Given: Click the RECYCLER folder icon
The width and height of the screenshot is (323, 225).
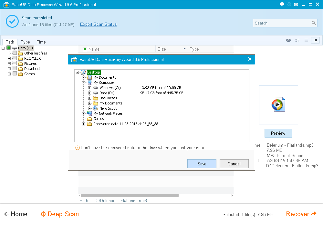Looking at the screenshot, I should coord(20,58).
